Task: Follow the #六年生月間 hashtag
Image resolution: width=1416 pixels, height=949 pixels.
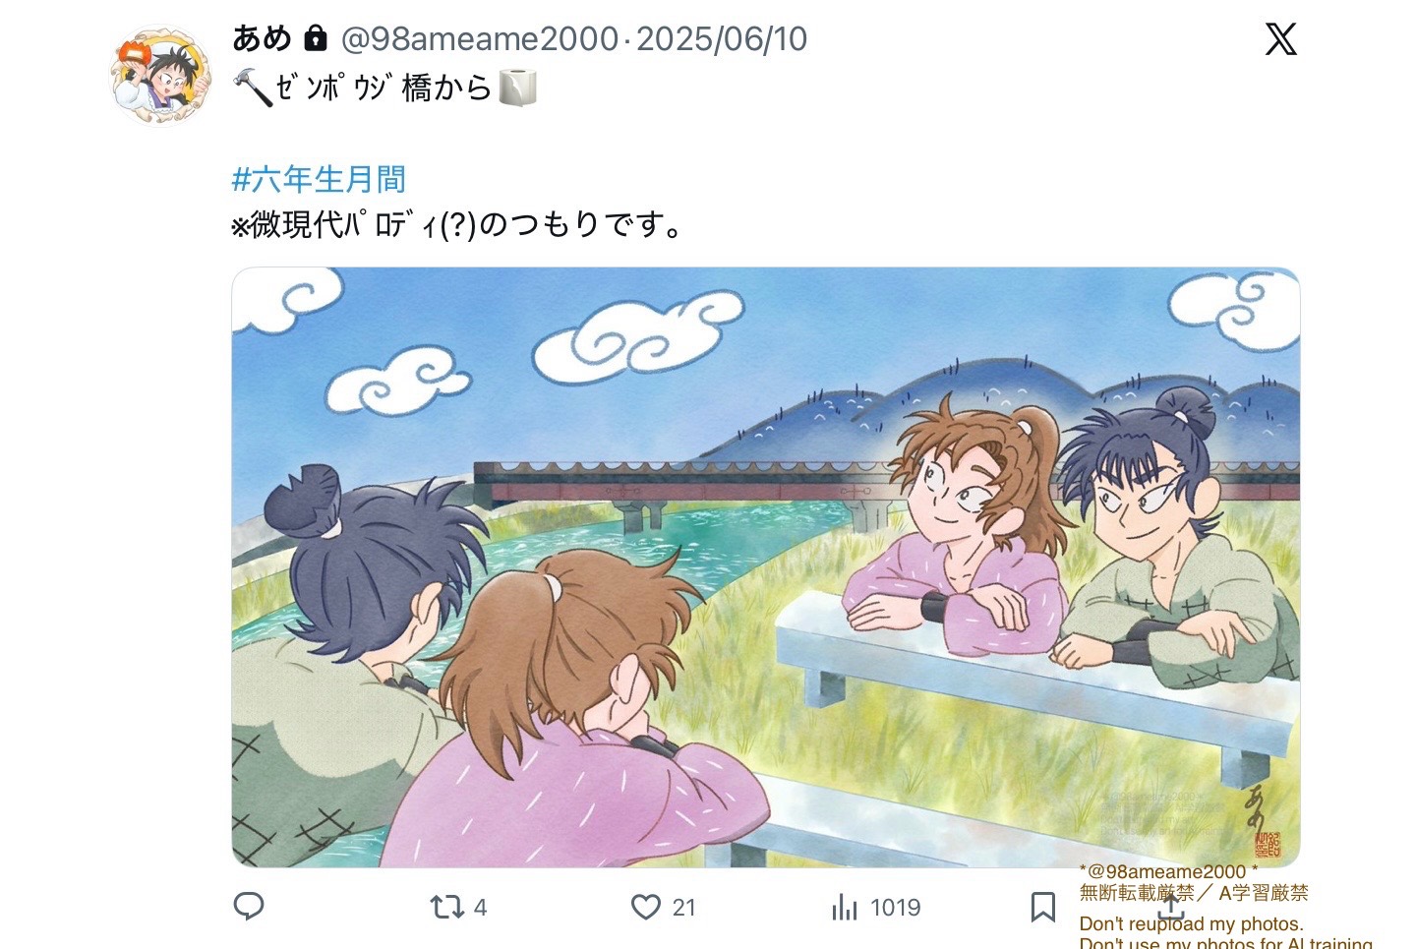Action: pyautogui.click(x=319, y=179)
